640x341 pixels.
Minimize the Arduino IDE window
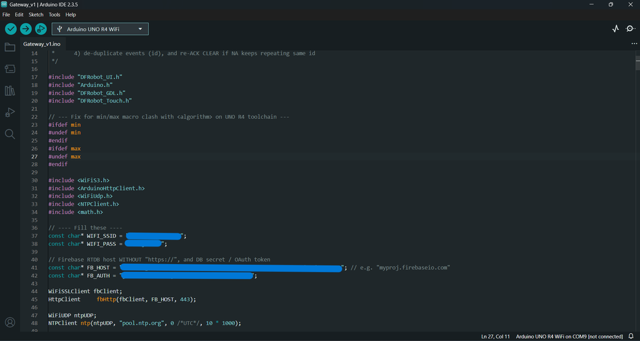[x=592, y=4]
